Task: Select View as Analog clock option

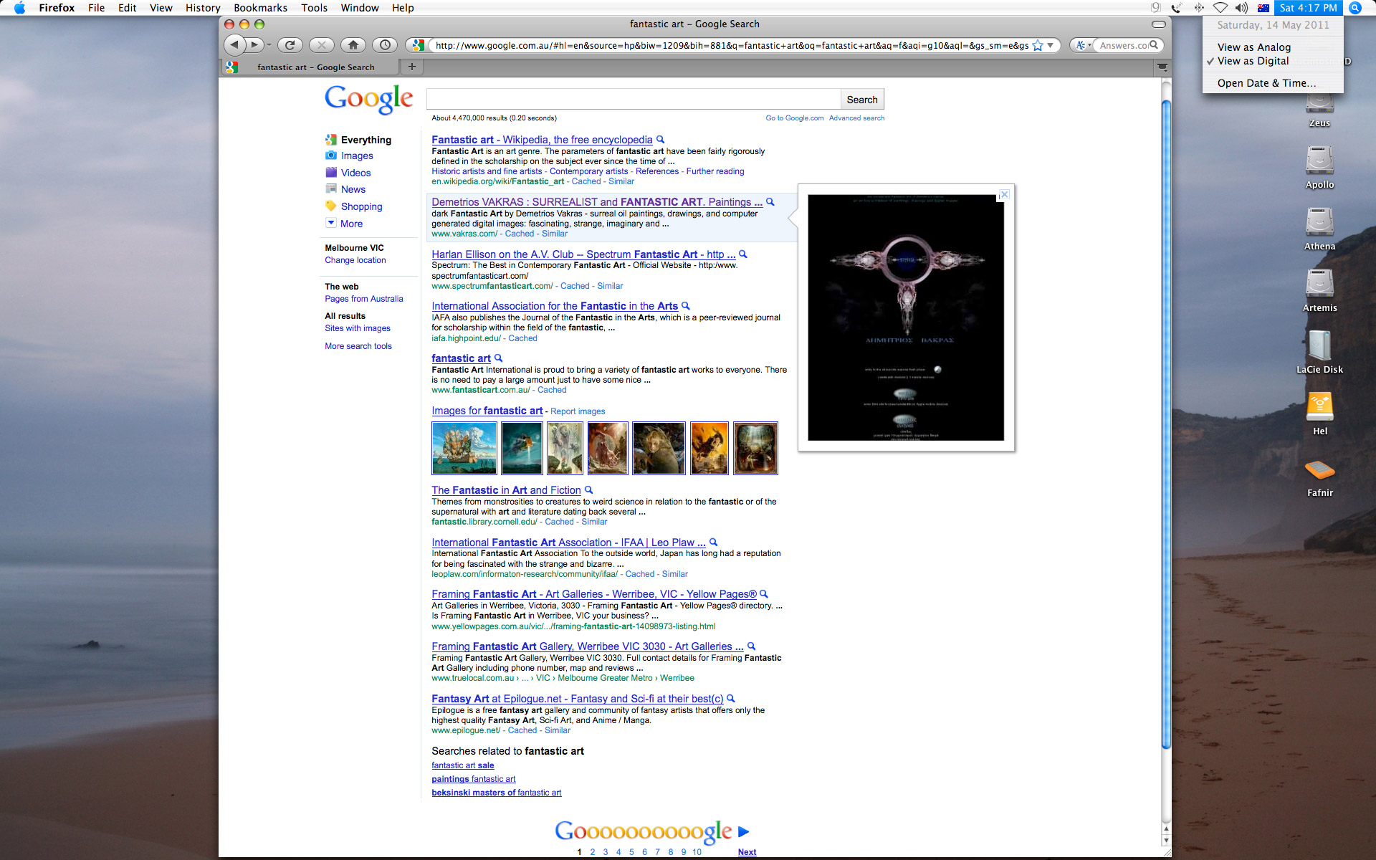Action: click(1253, 47)
